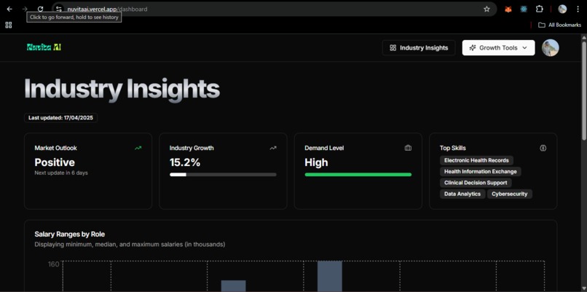
Task: Click the browser back arrow
Action: point(9,9)
